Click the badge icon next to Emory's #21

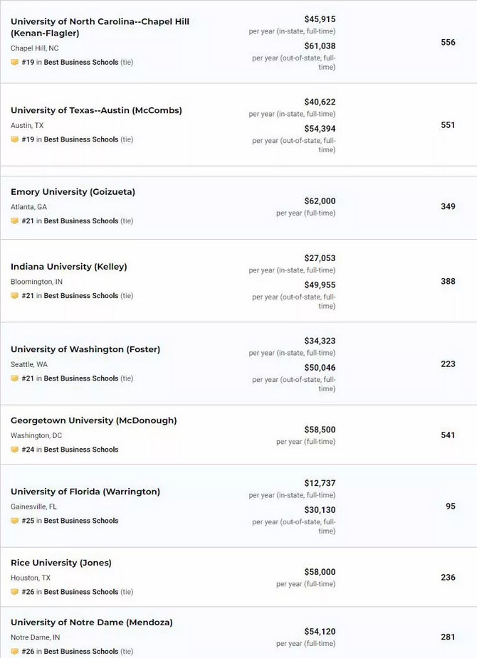point(15,221)
